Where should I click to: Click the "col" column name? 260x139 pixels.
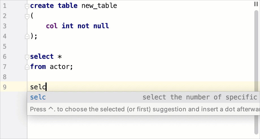pyautogui.click(x=52, y=26)
